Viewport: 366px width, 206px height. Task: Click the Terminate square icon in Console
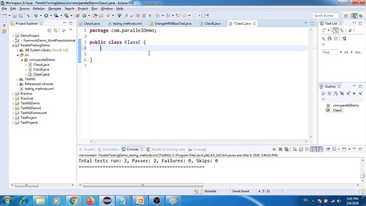coord(274,149)
